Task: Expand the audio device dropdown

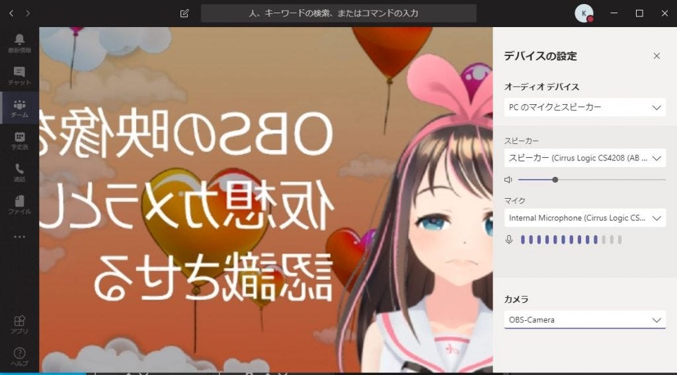Action: tap(584, 108)
